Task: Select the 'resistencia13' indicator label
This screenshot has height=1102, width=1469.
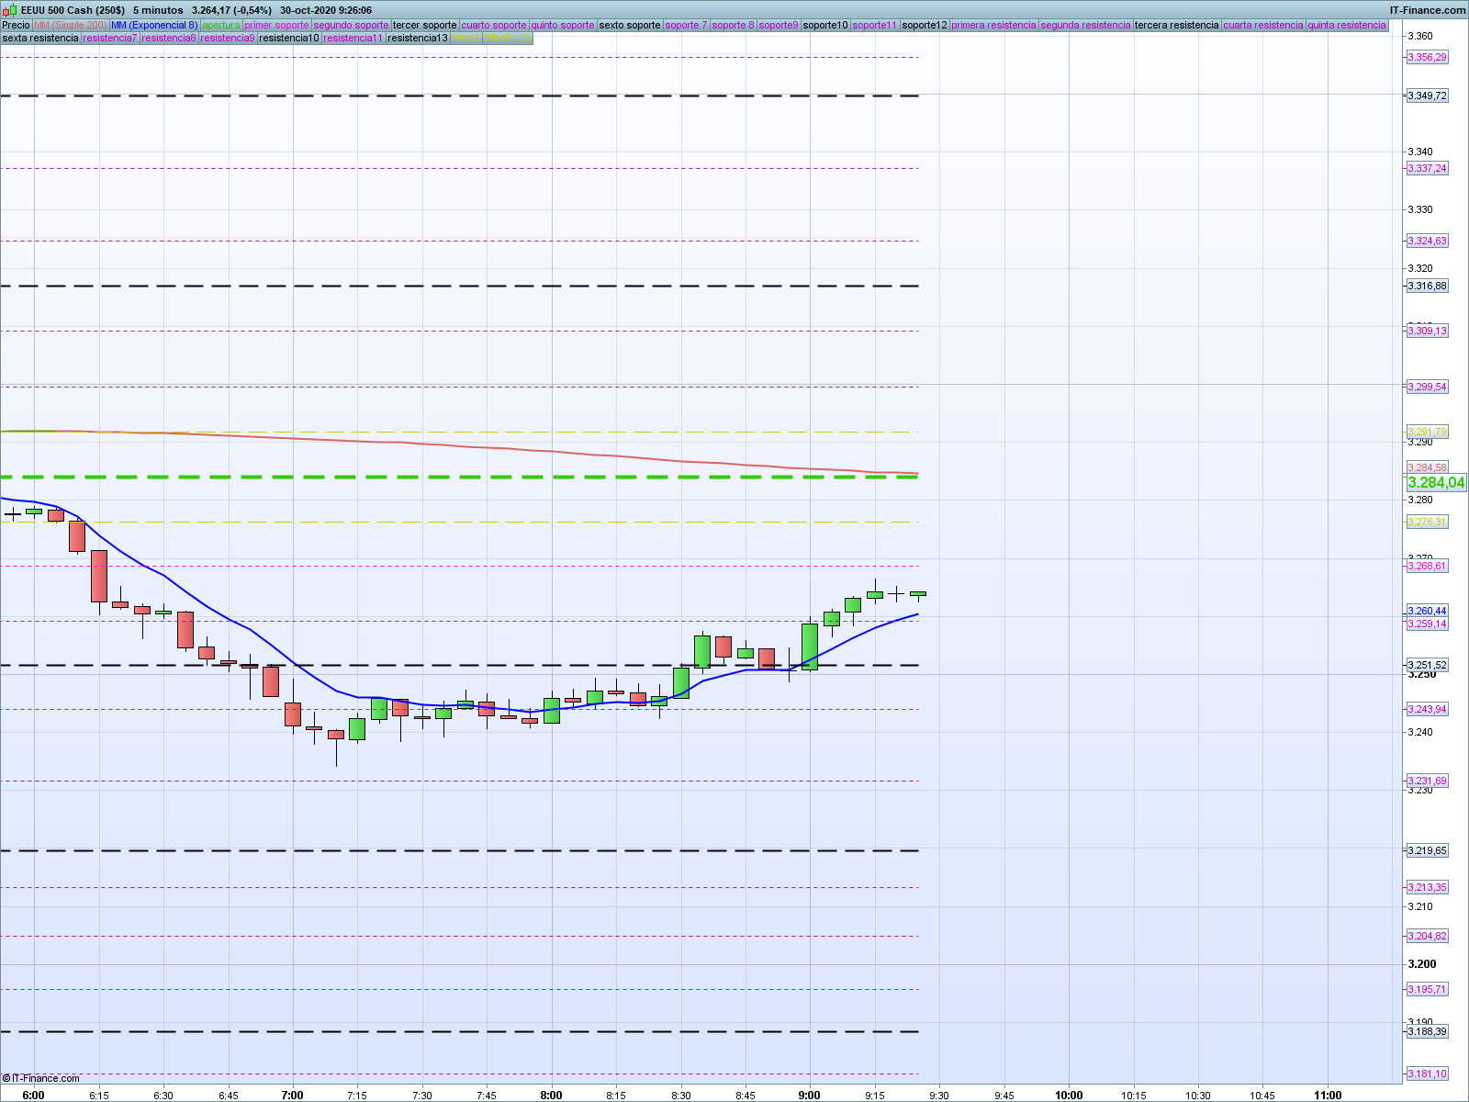Action: [418, 38]
